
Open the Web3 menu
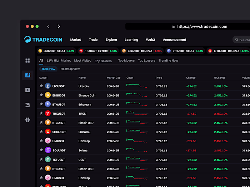(150, 40)
